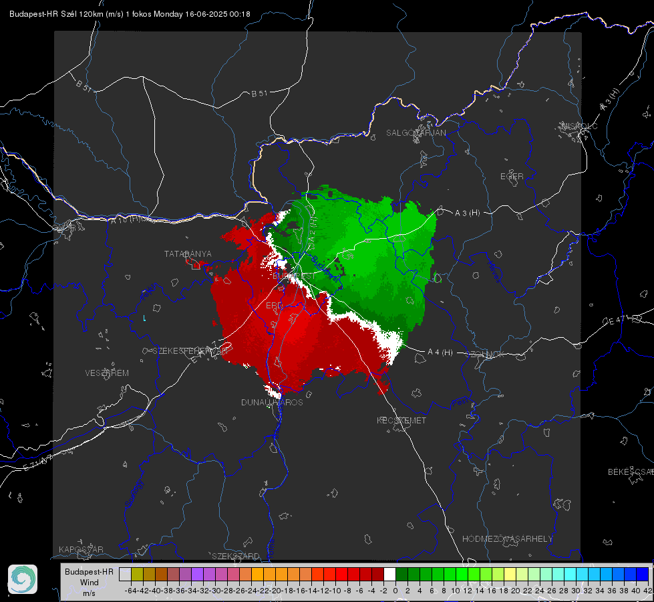This screenshot has height=602, width=654.
Task: Pick the bright red -10 to -8 swatch
Action: point(341,574)
